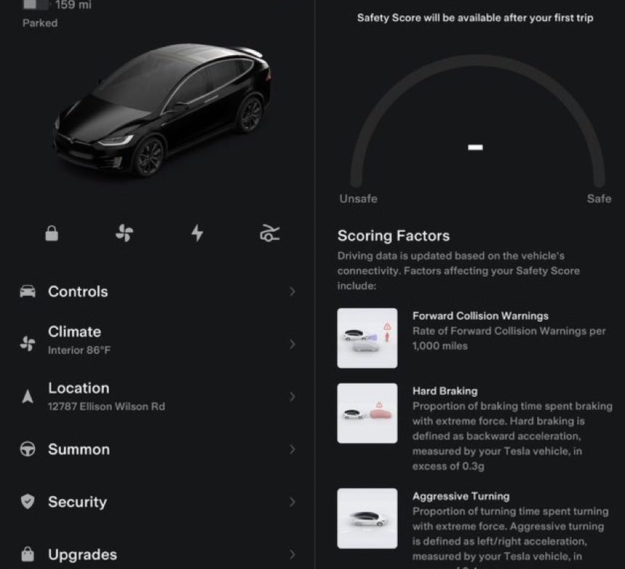625x569 pixels.
Task: Tap the charging lightning bolt icon
Action: pyautogui.click(x=197, y=233)
